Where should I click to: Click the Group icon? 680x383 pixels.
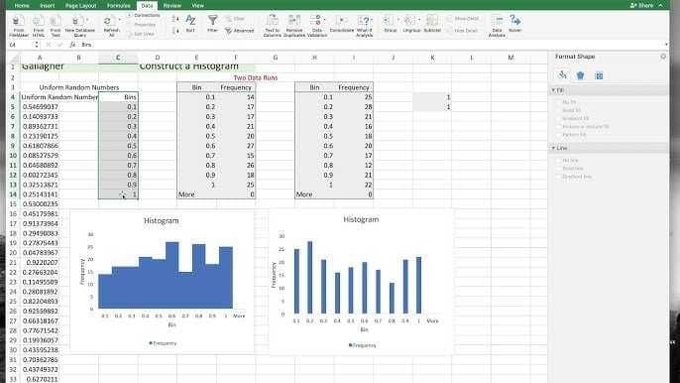click(x=389, y=21)
